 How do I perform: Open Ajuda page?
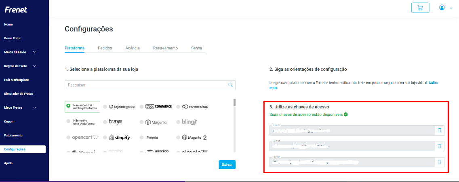tap(8, 163)
